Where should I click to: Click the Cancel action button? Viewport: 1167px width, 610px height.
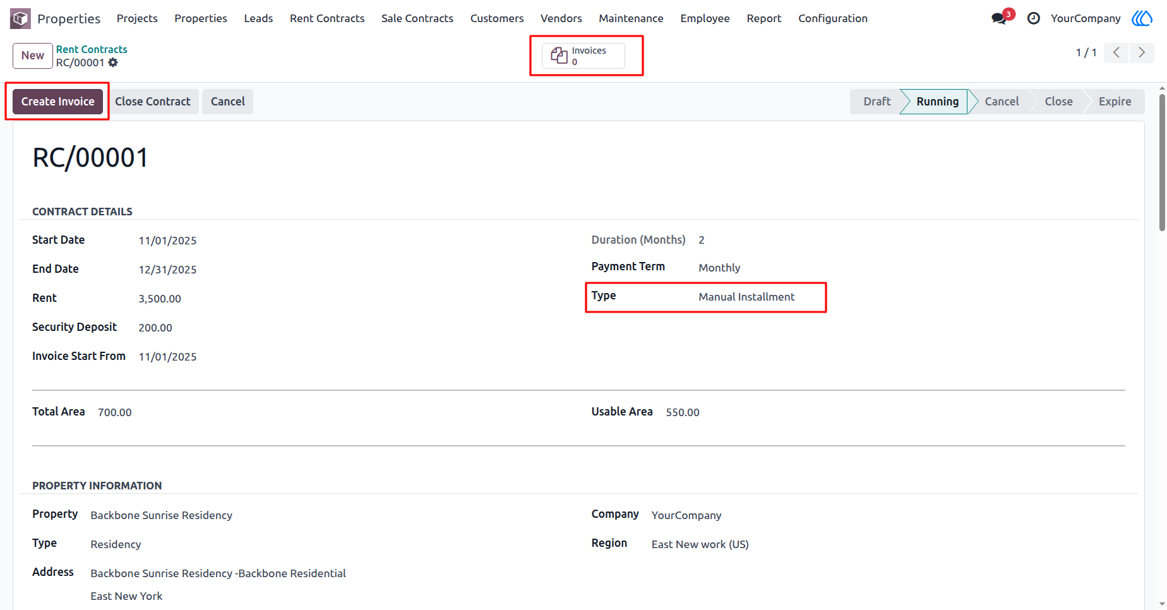(x=227, y=102)
